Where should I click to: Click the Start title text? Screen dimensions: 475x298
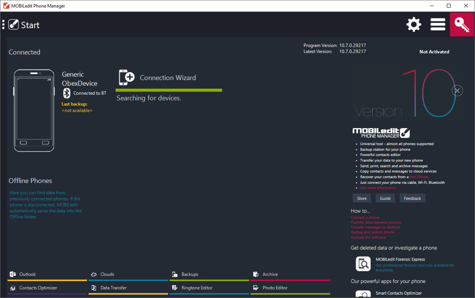click(30, 25)
